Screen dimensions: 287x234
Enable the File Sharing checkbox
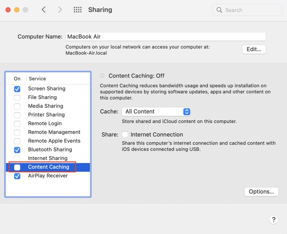pyautogui.click(x=17, y=98)
